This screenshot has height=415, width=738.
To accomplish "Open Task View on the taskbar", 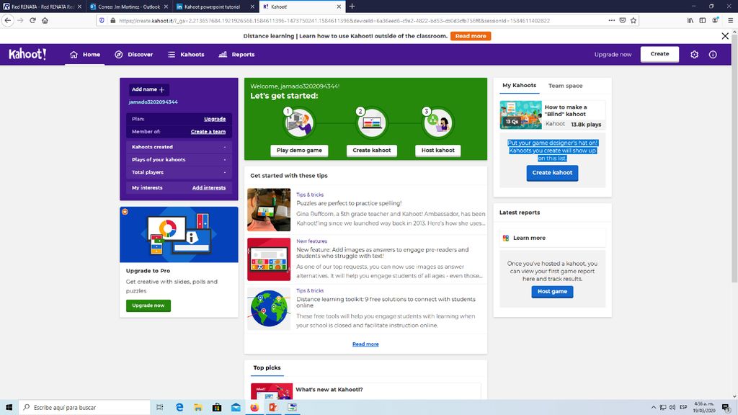I will (159, 408).
